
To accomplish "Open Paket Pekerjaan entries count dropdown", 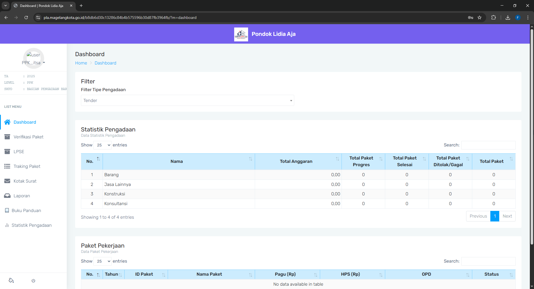I will coord(103,261).
